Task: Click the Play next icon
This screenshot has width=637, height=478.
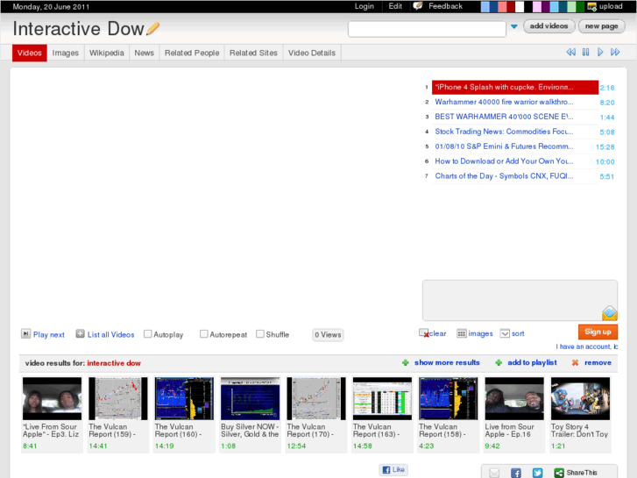Action: (x=25, y=334)
